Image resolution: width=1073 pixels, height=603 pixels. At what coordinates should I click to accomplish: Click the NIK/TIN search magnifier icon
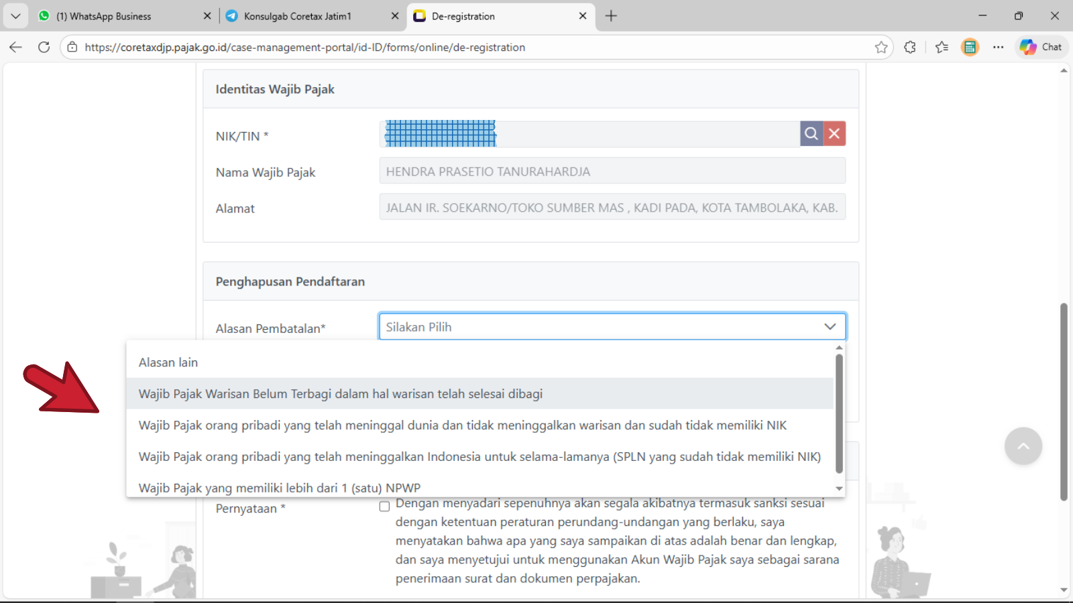[x=811, y=134]
